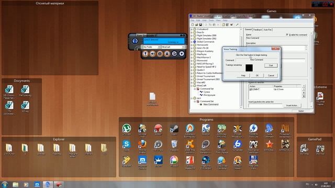The height and width of the screenshot is (188, 335).
Task: Open the Edit menu in GC Studio
Action: point(198,20)
